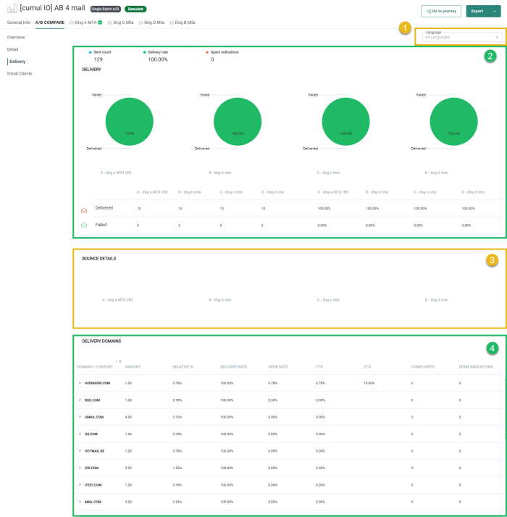
Task: Expand the GMAIL.COM domain row
Action: [x=80, y=417]
